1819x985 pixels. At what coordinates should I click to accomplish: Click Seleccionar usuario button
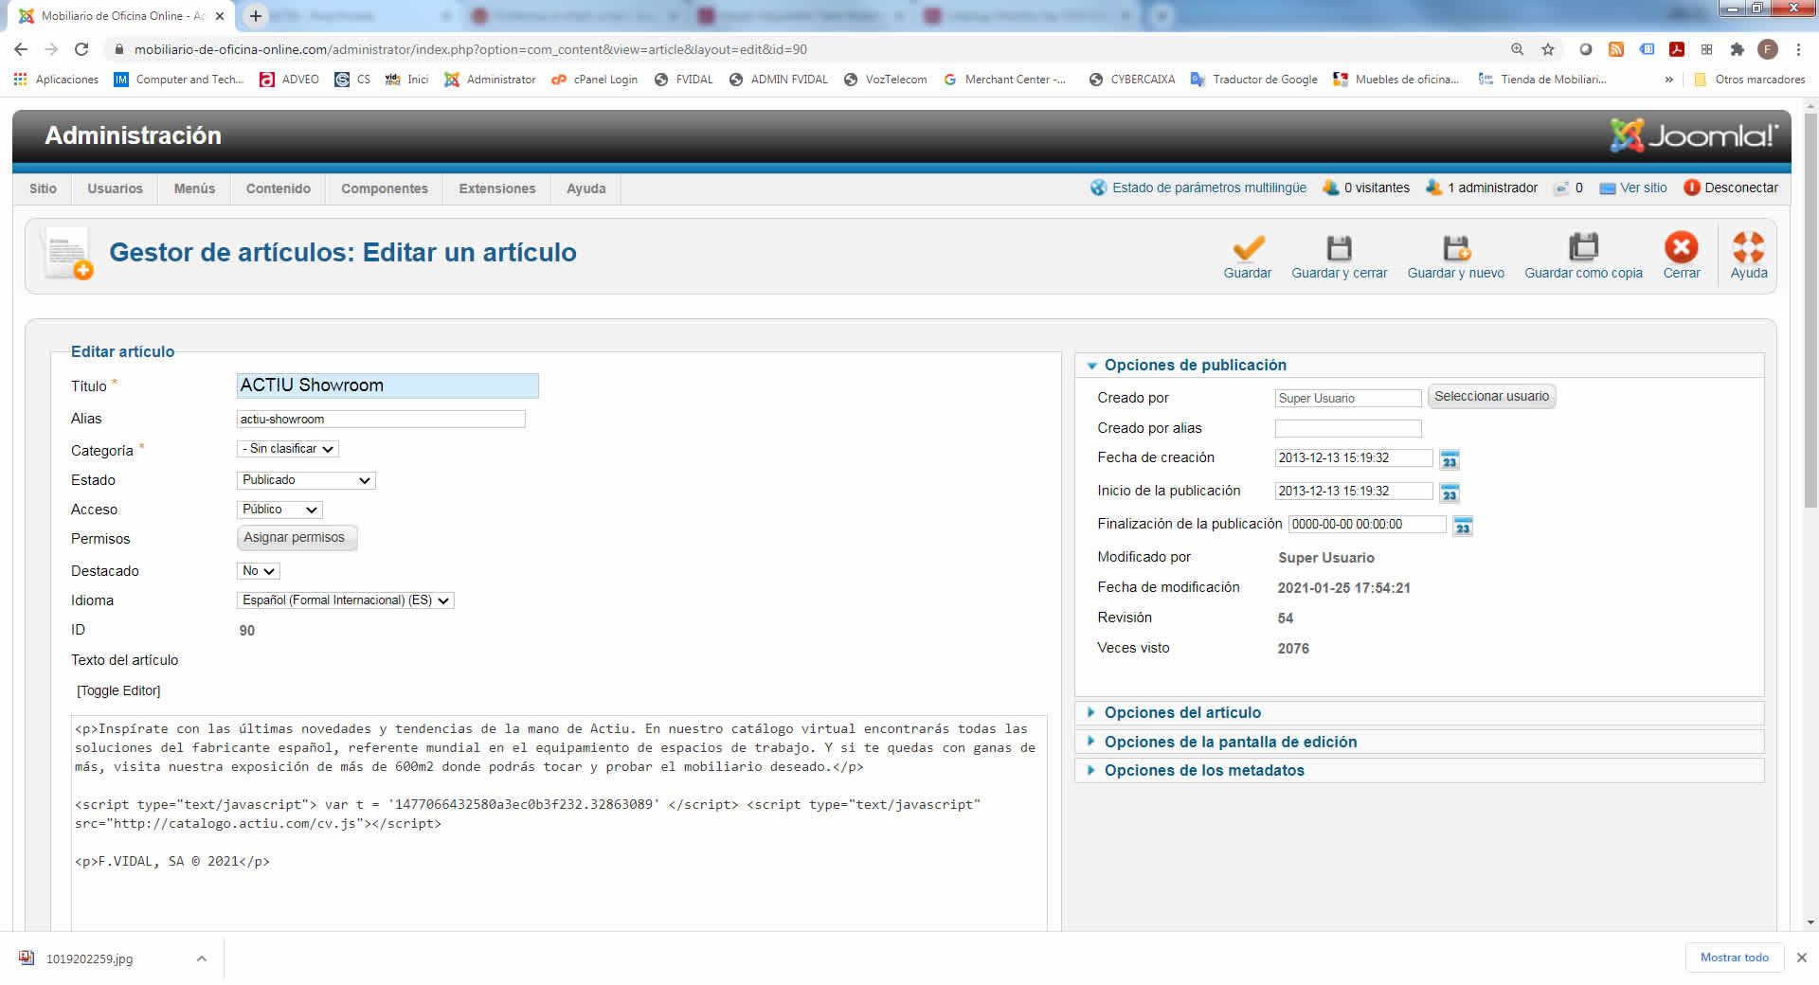coord(1491,397)
